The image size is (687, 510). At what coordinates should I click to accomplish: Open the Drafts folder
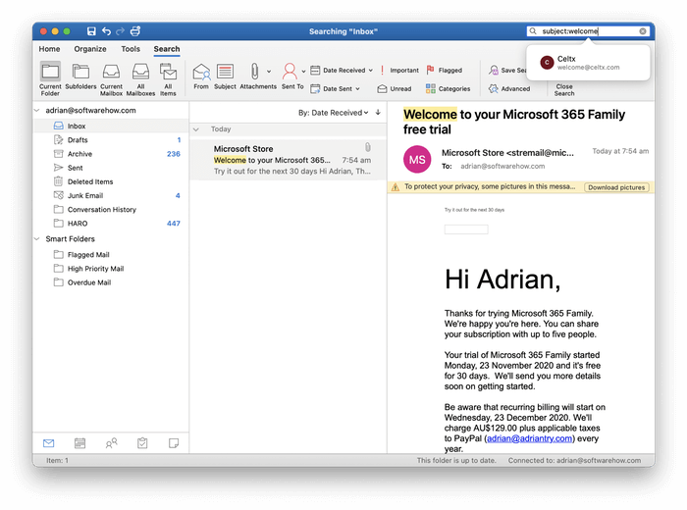pyautogui.click(x=112, y=140)
